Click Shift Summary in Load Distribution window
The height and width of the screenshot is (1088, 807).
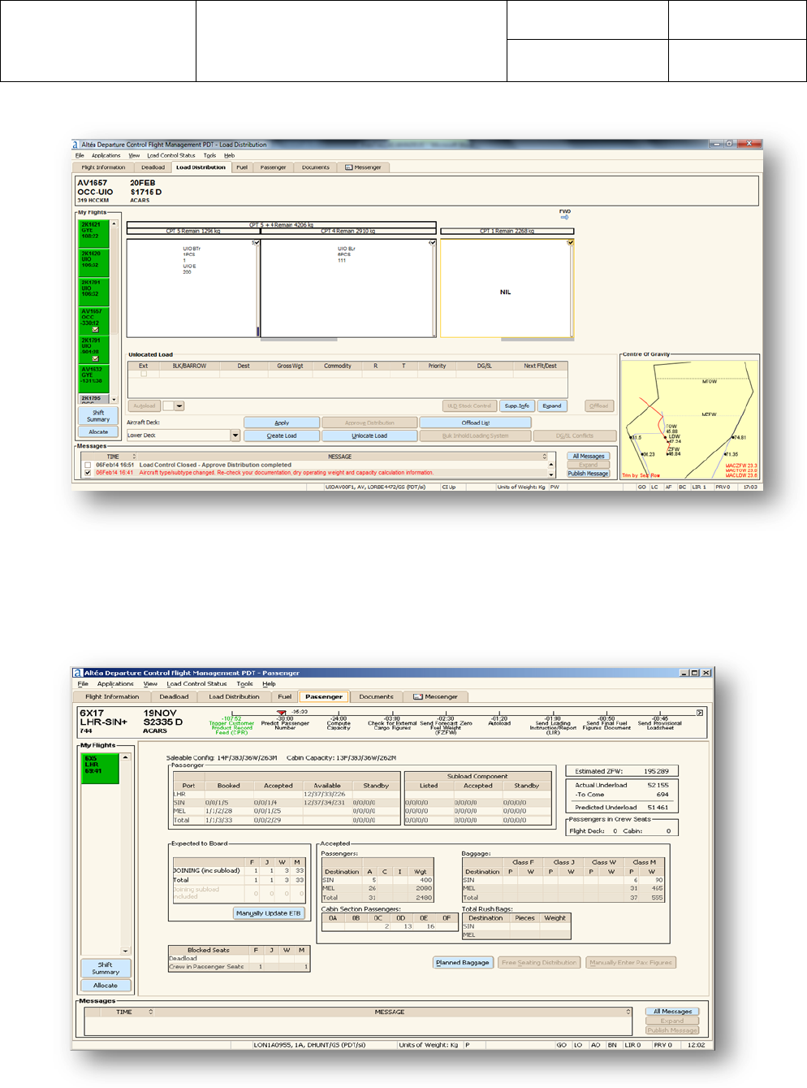(x=98, y=416)
